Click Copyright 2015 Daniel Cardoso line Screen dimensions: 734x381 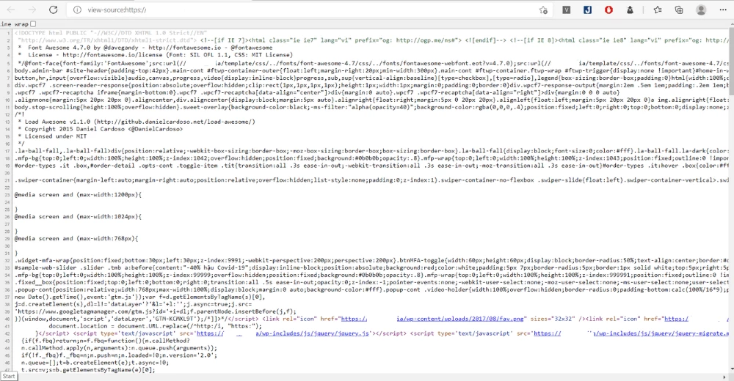coord(100,129)
